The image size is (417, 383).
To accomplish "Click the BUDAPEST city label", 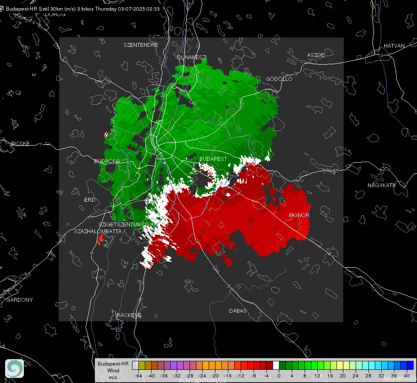I will pos(213,159).
